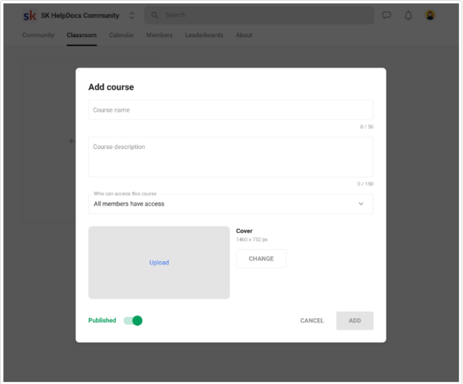Click the plus icon behind the dialog

click(x=71, y=141)
